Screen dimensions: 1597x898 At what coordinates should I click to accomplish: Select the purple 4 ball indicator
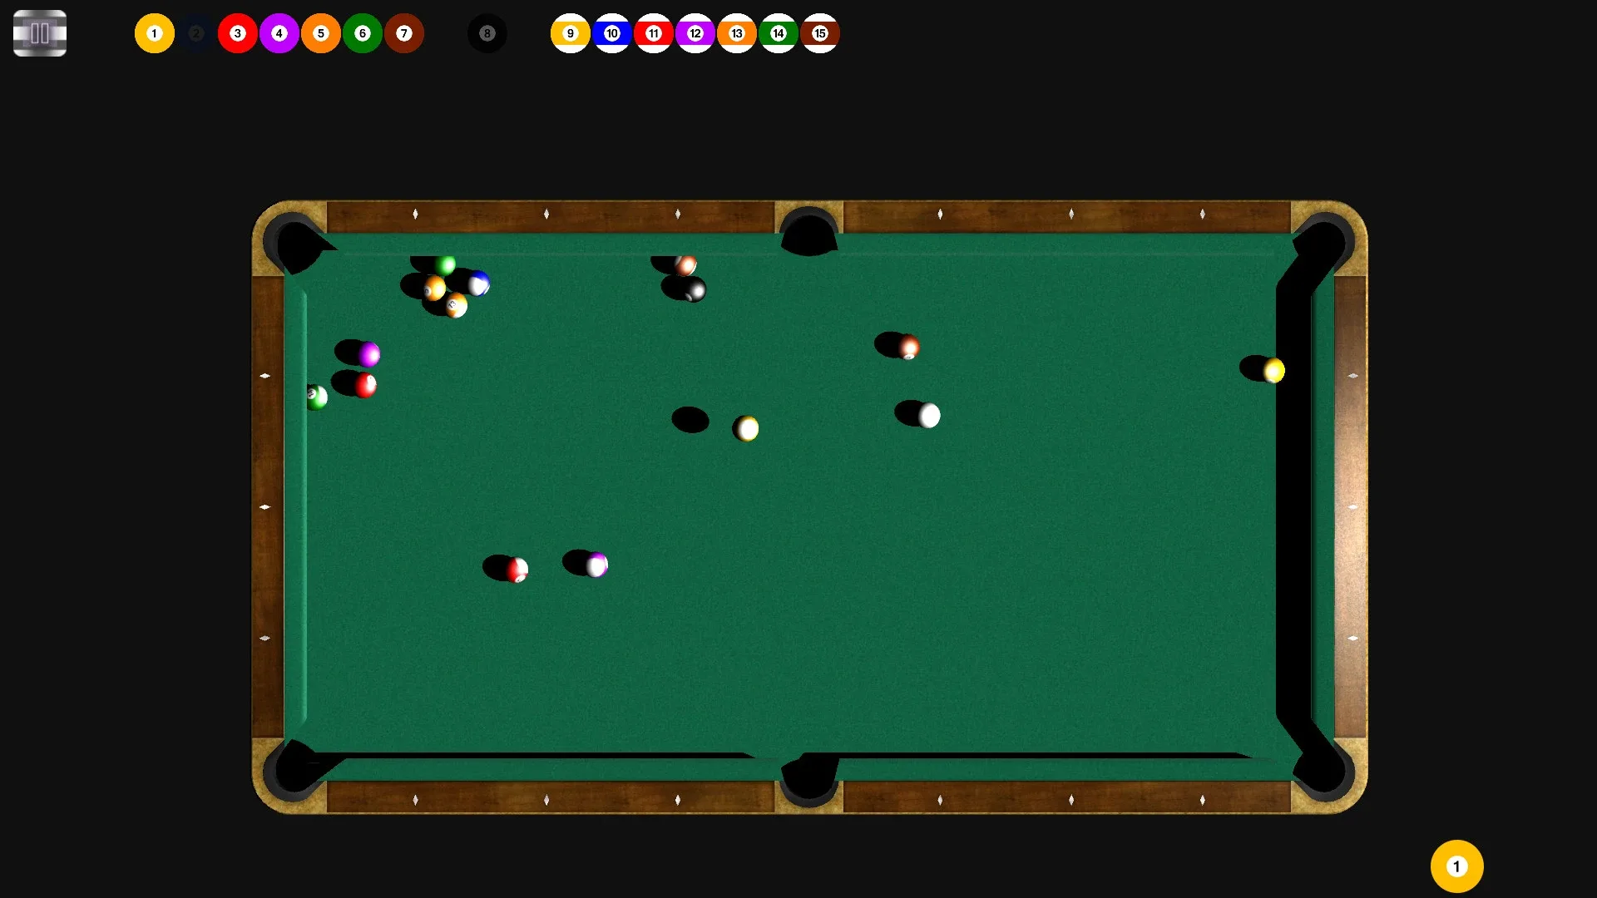[x=279, y=33]
